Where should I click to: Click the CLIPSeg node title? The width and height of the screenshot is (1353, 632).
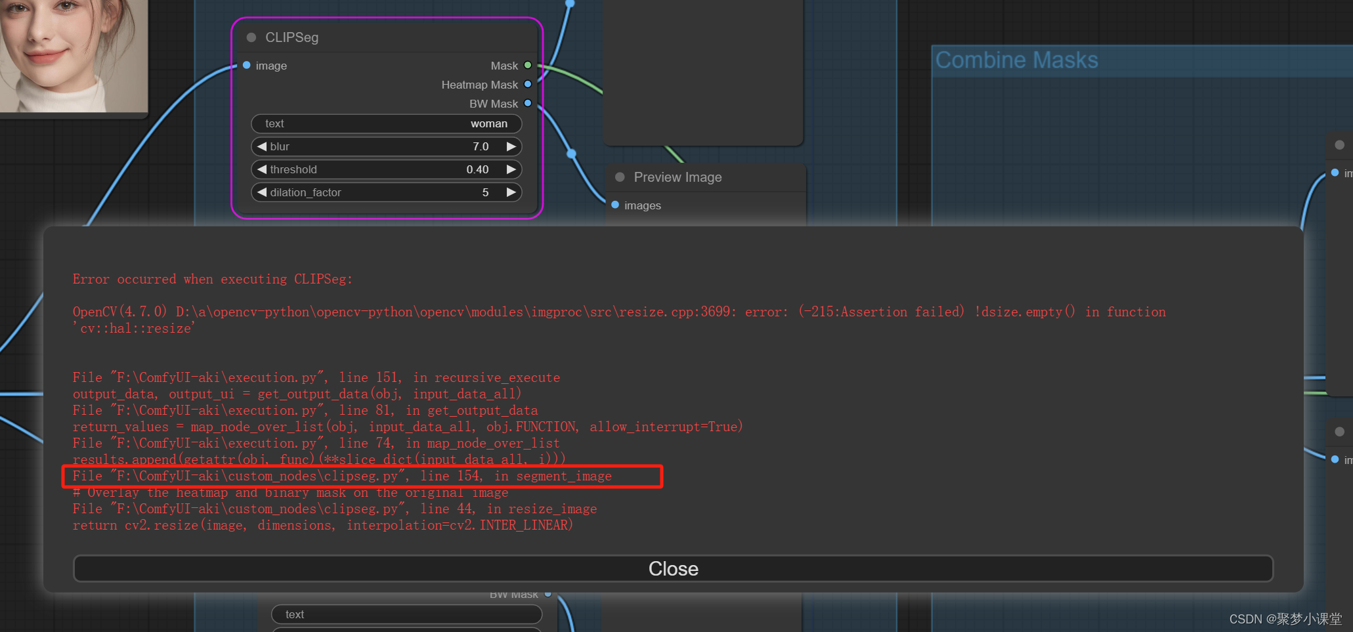coord(291,37)
